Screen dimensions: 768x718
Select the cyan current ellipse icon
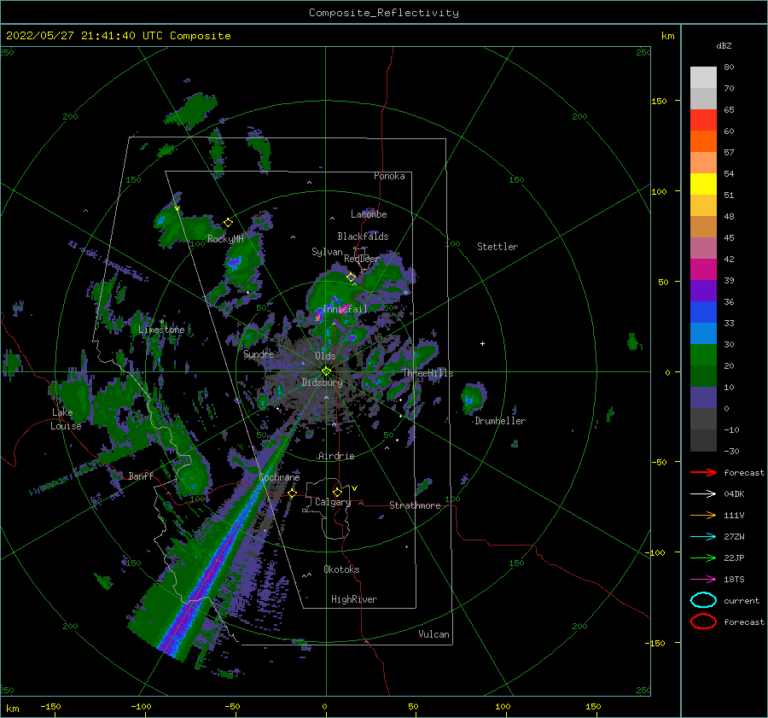click(x=703, y=600)
